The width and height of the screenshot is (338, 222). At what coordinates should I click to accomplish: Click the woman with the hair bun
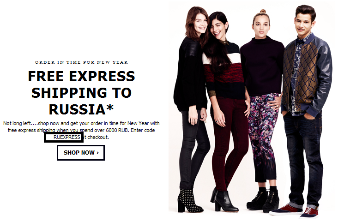[x=262, y=108]
